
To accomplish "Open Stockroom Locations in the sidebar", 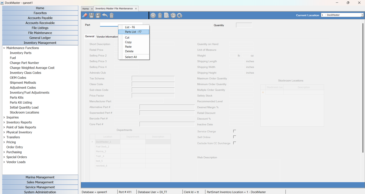I will click(24, 112).
